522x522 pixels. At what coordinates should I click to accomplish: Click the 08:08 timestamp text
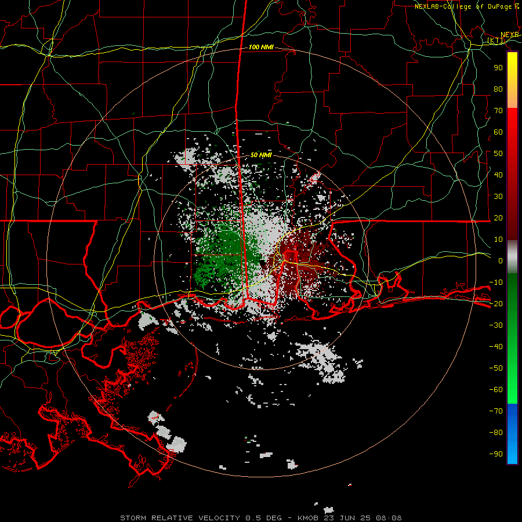(x=389, y=518)
